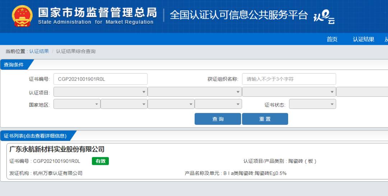Image resolution: width=388 pixels, height=196 pixels.
Task: Click 国家市场监督管理总局 header title
Action: 97,12
